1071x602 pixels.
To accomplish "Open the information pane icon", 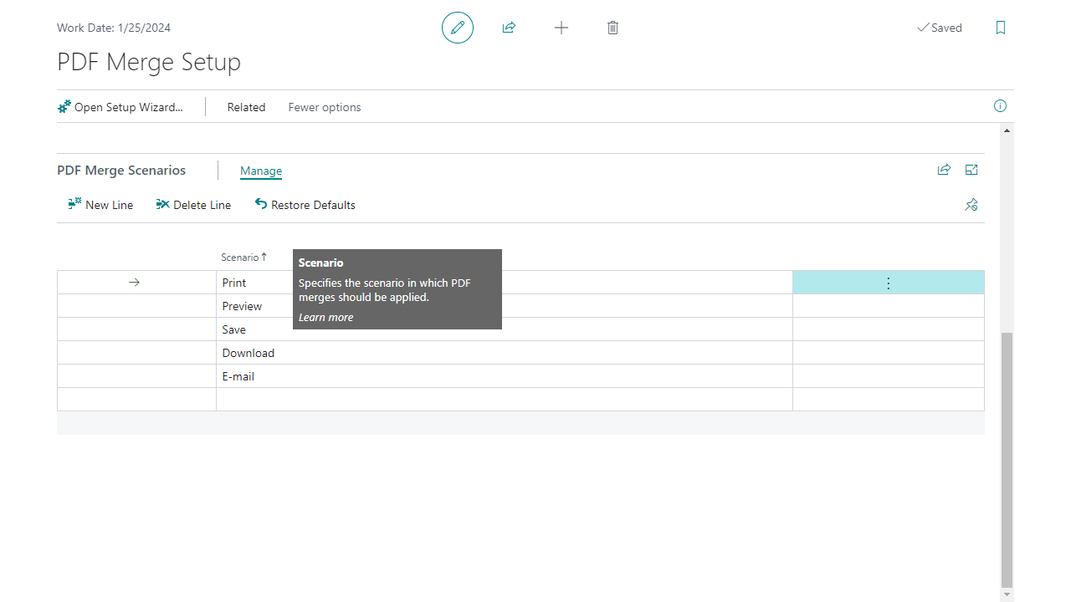I will pyautogui.click(x=1000, y=106).
